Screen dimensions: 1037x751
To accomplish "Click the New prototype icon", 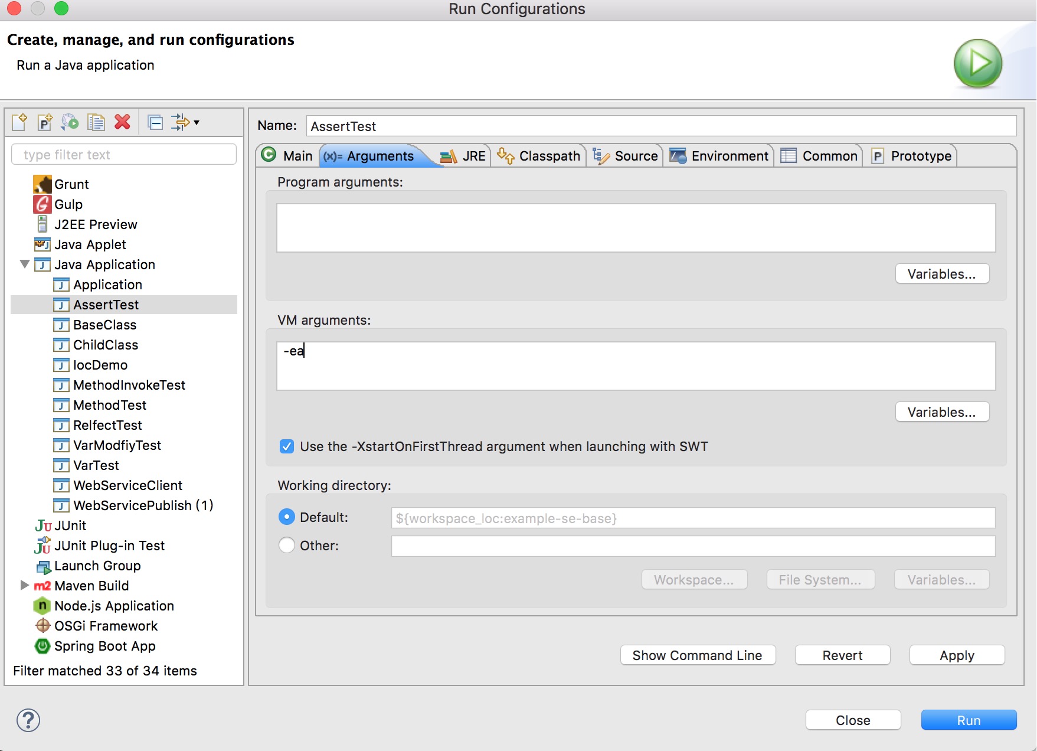I will coord(45,122).
